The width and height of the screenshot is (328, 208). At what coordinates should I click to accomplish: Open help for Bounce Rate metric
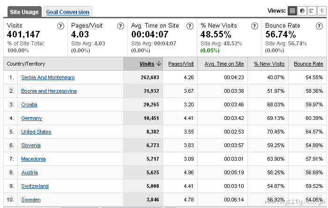[320, 26]
